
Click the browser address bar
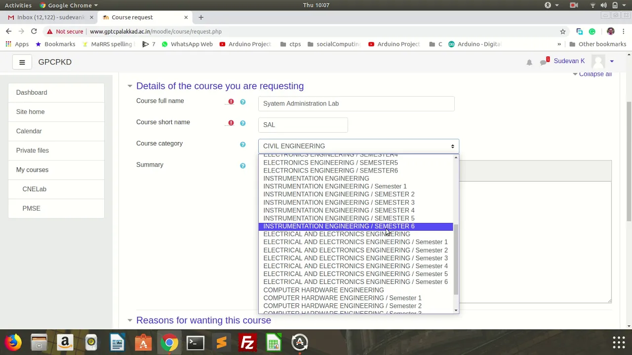321,31
